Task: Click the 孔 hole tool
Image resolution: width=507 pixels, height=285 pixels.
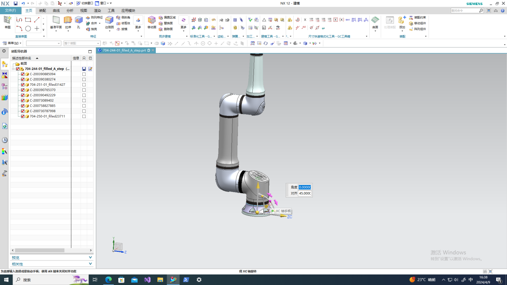Action: point(79,22)
